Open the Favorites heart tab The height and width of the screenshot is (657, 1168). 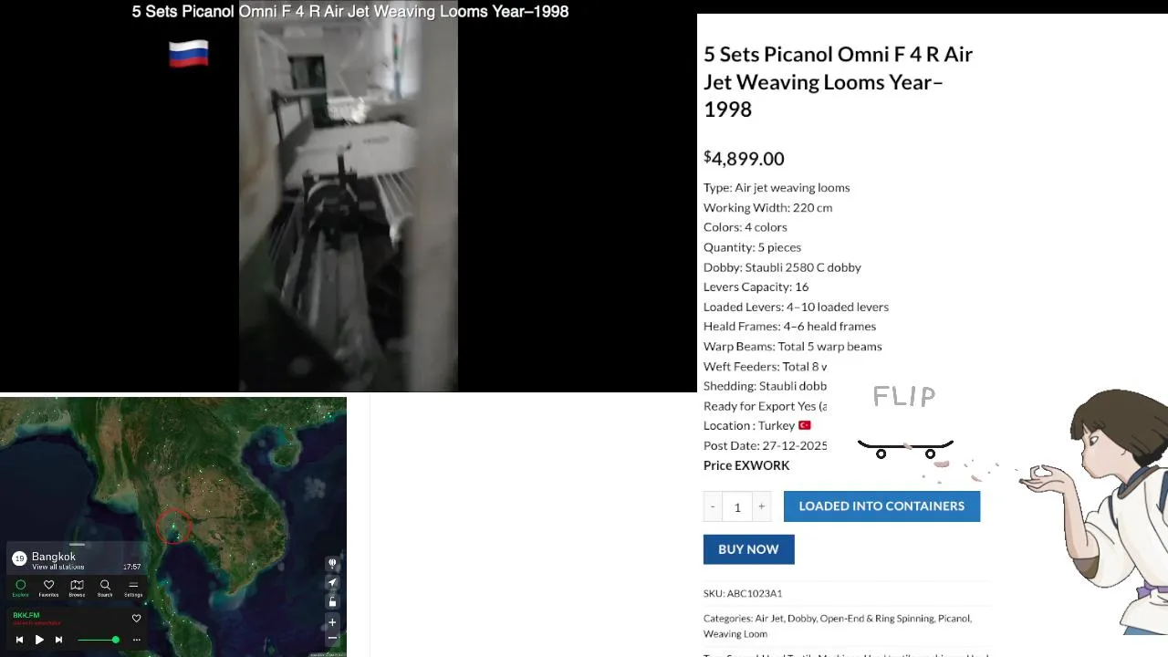[x=48, y=588]
